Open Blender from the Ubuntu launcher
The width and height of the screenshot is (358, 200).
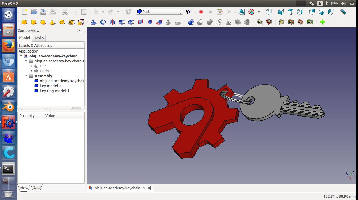pos(8,107)
